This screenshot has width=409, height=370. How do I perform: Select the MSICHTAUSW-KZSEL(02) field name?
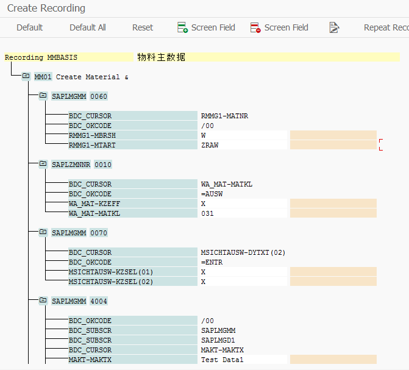[x=133, y=282]
